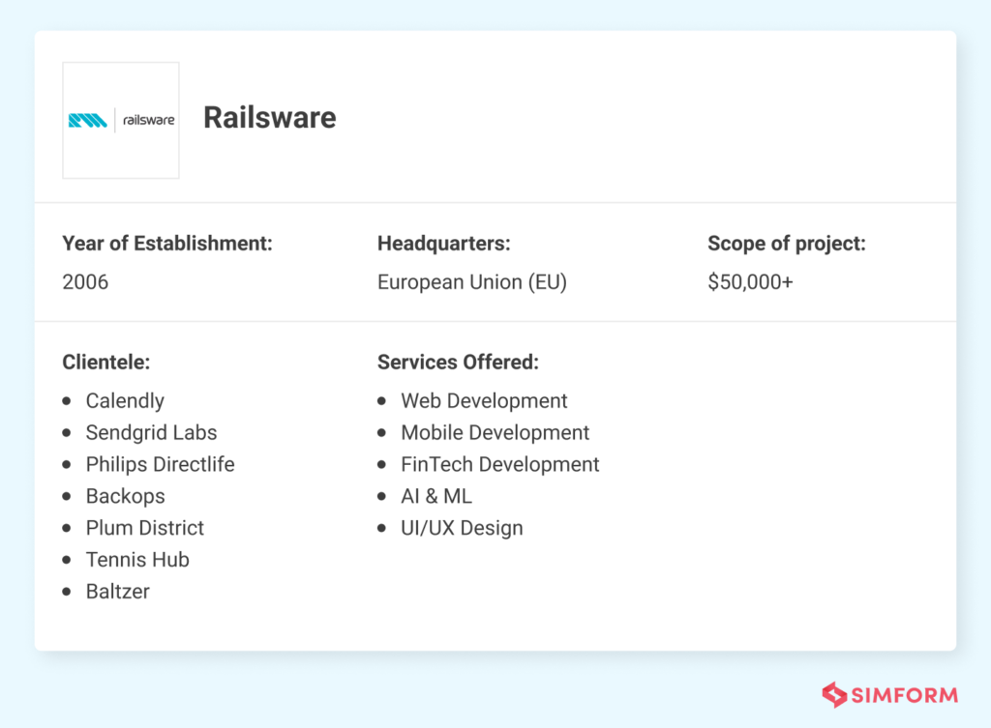Click the 2006 establishment year text
The width and height of the screenshot is (991, 728).
click(85, 281)
